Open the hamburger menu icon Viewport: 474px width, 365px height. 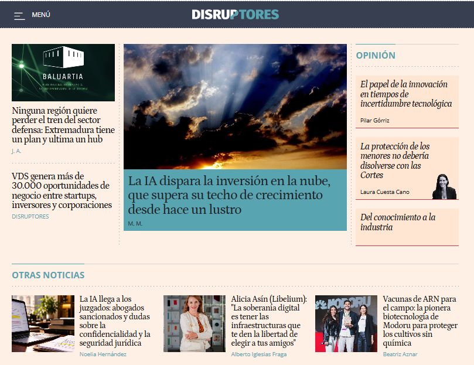(x=19, y=16)
